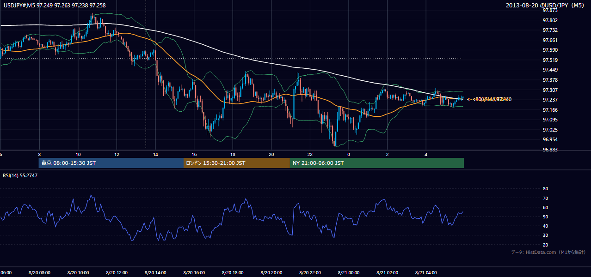Image resolution: width=591 pixels, height=277 pixels.
Task: Click hour label 0 under price chart
Action: [x=349, y=155]
